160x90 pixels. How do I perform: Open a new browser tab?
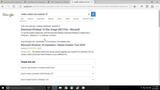tap(95, 2)
